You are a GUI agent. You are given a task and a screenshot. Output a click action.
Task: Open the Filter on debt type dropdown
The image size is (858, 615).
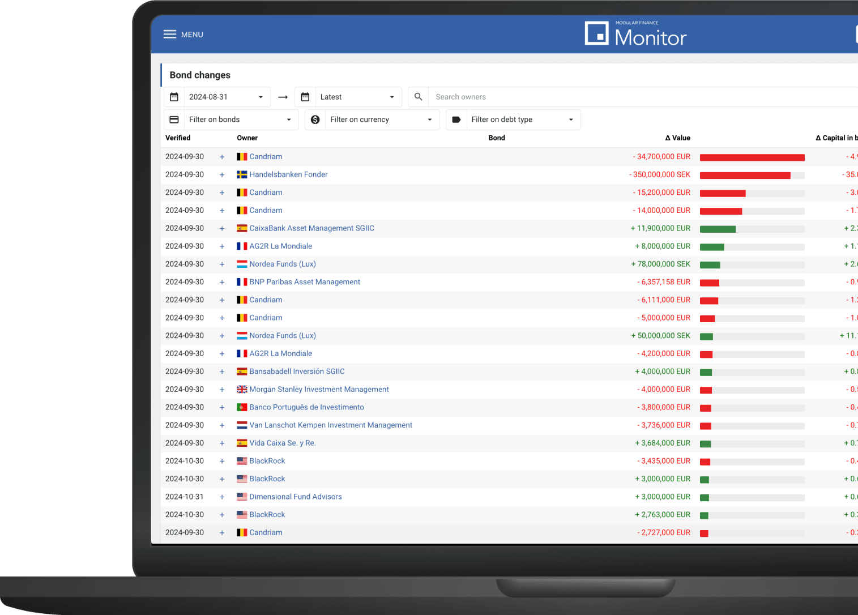coord(523,119)
